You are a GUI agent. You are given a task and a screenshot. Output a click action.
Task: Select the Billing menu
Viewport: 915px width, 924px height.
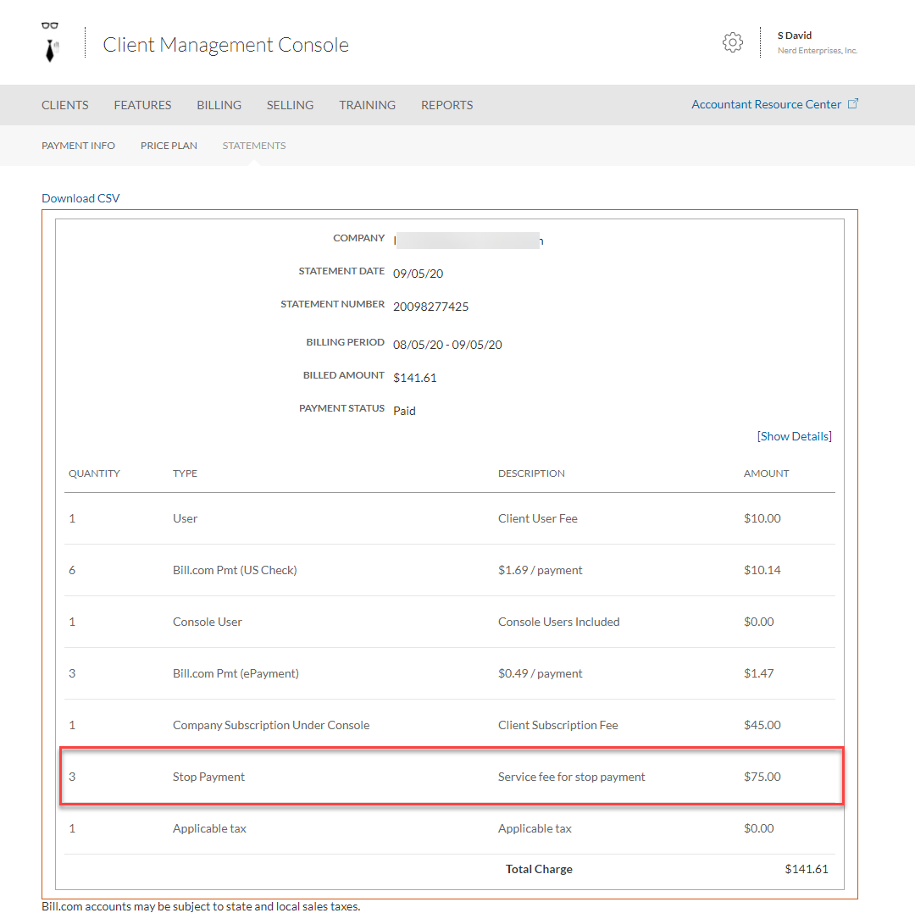click(219, 105)
